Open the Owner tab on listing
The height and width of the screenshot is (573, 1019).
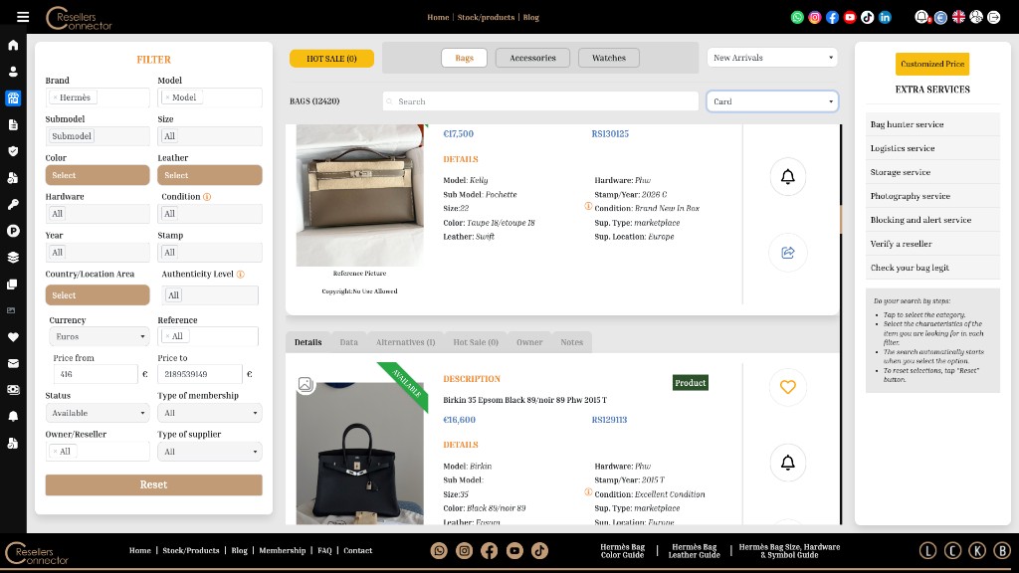click(529, 342)
